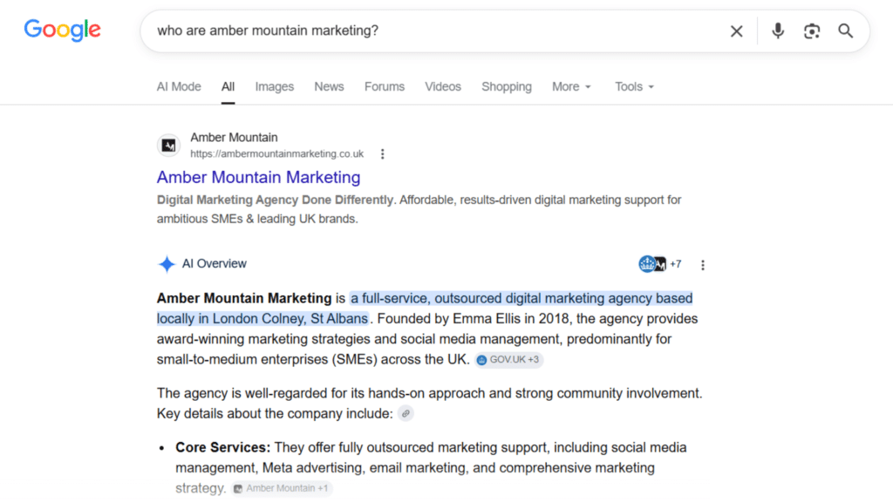The image size is (893, 502).
Task: Show the +7 AI Overview sources
Action: [660, 264]
